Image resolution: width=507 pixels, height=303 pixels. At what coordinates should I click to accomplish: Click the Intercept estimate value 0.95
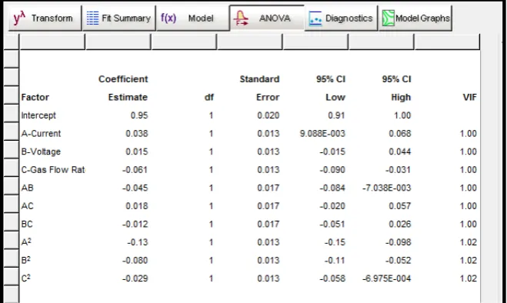click(139, 115)
